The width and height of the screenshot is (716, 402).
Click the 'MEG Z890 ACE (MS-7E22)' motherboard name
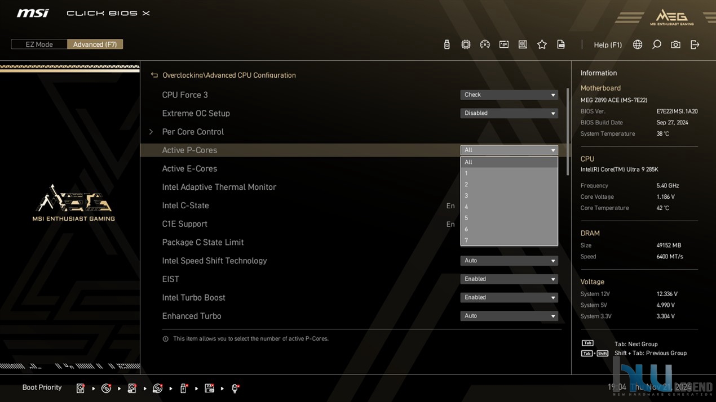[614, 100]
